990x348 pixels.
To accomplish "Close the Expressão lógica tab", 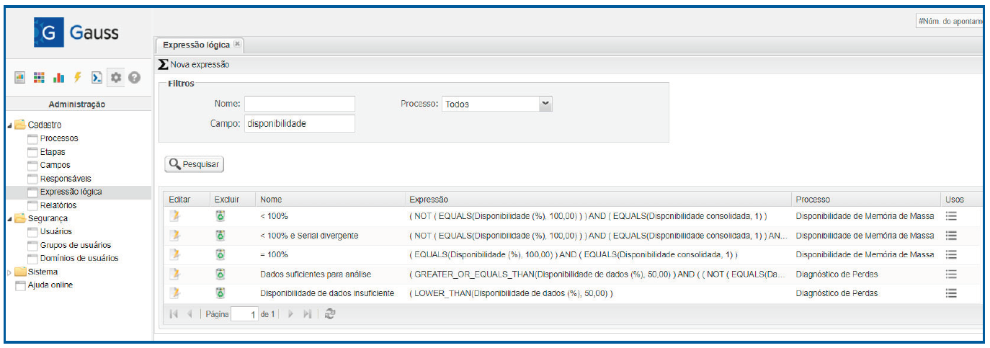I will tap(237, 45).
